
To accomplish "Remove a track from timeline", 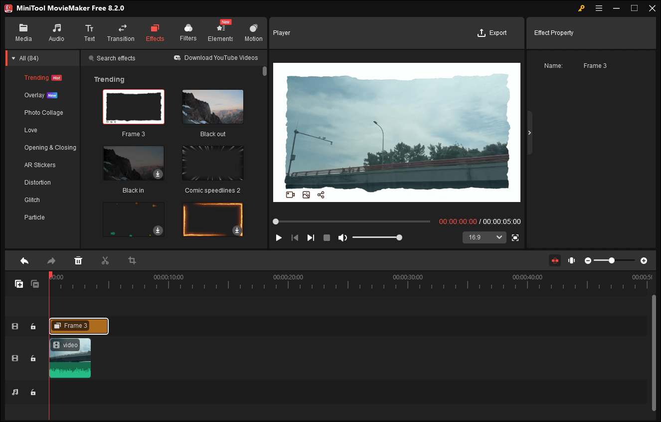I will 35,284.
